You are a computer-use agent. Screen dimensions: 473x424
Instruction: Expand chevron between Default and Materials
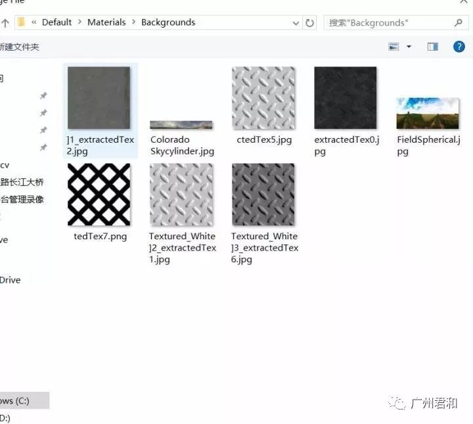coord(79,22)
